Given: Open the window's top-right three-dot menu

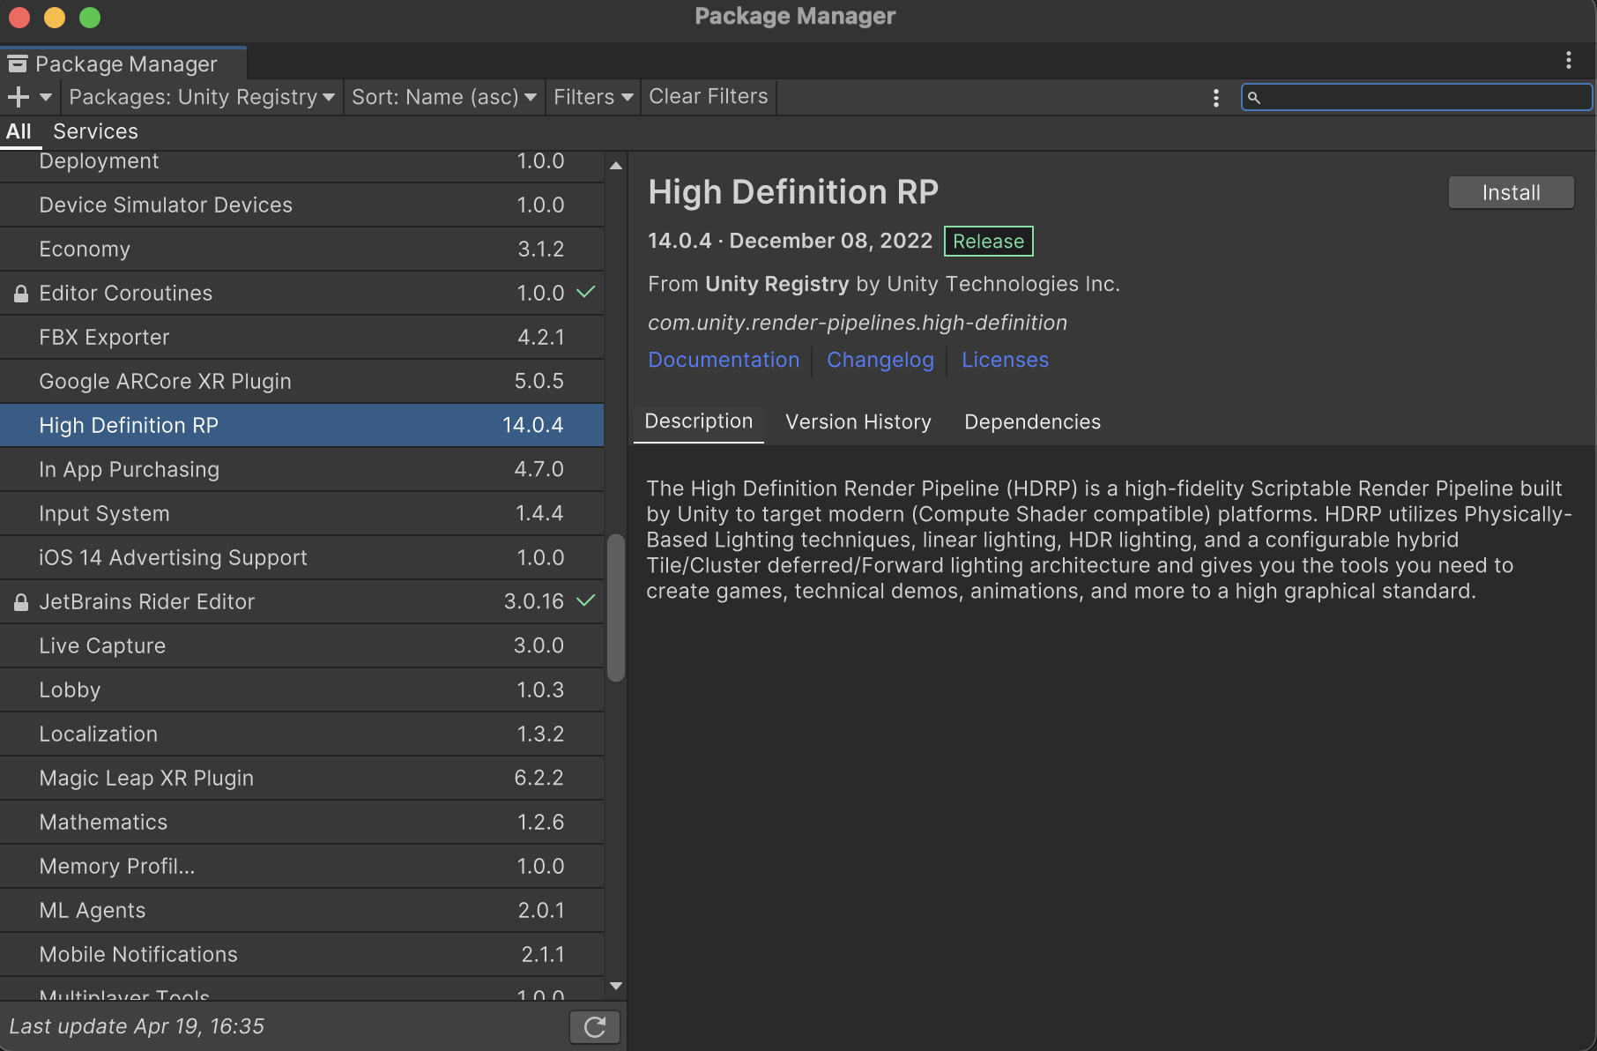Looking at the screenshot, I should [x=1568, y=60].
